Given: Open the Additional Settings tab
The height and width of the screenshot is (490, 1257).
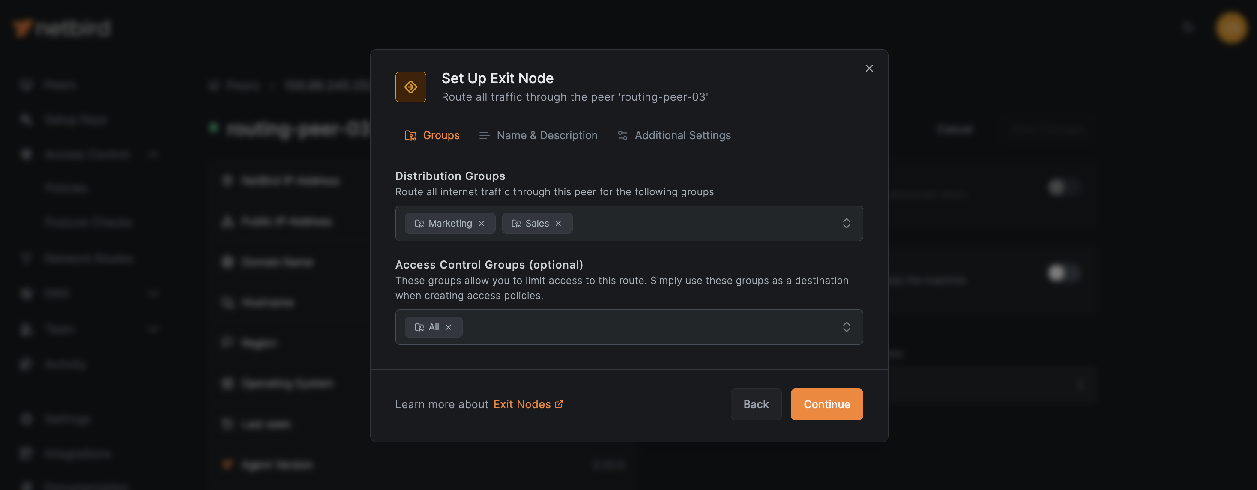Looking at the screenshot, I should [x=682, y=135].
